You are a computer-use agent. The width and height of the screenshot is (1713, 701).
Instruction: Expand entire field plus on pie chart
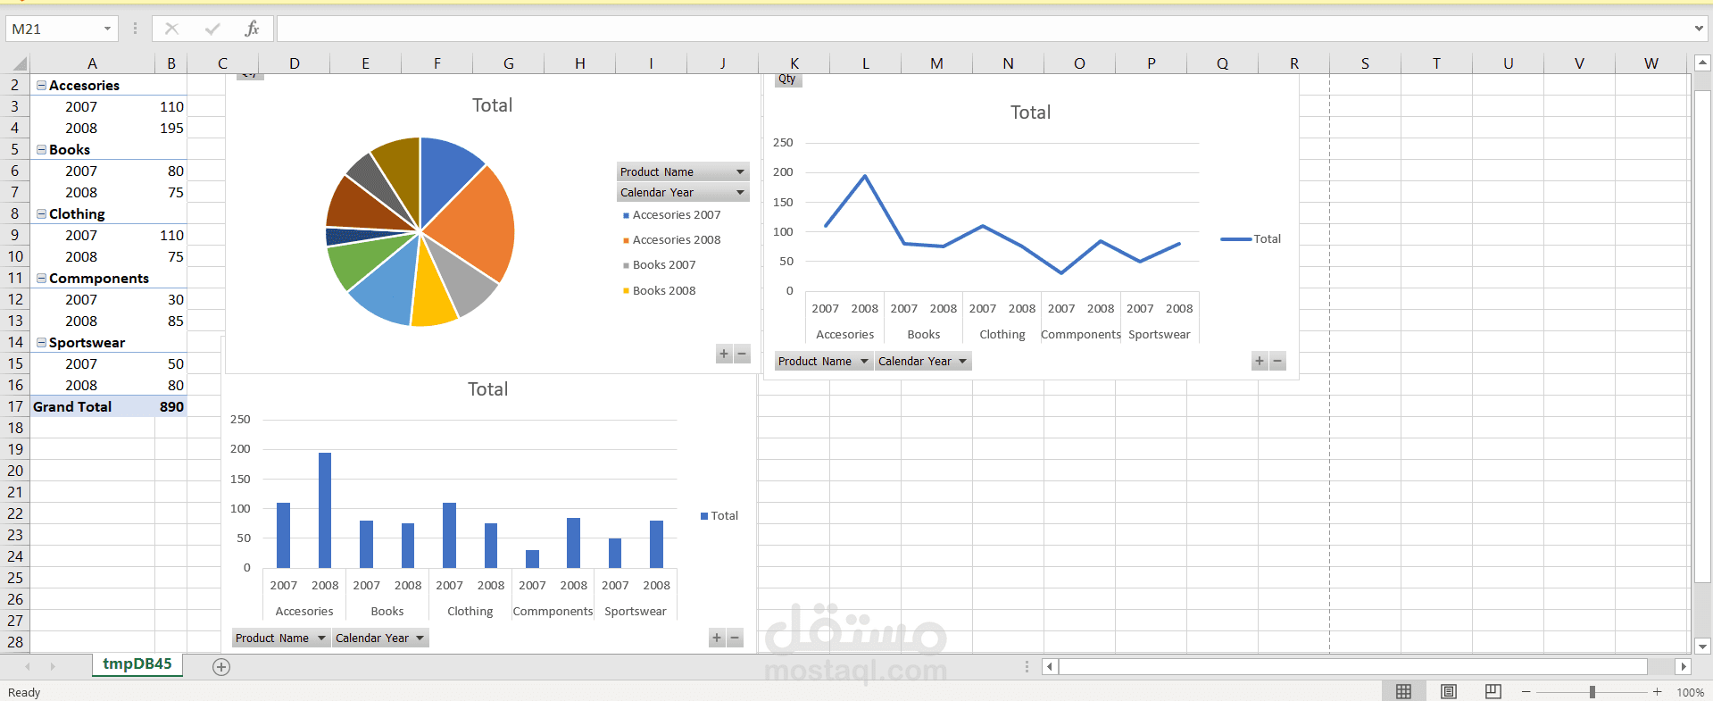click(x=724, y=355)
